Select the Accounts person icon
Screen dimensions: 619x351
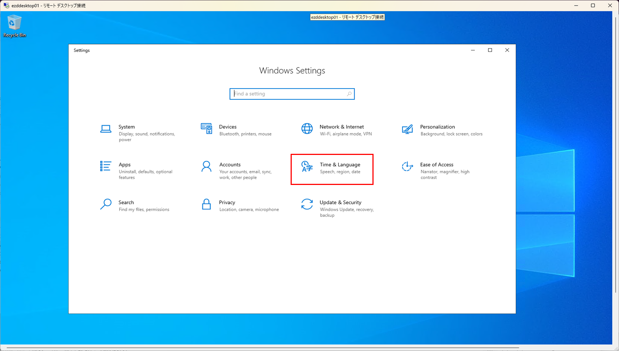(206, 166)
